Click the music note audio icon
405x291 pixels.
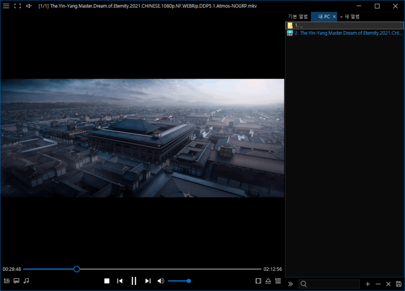[26, 281]
